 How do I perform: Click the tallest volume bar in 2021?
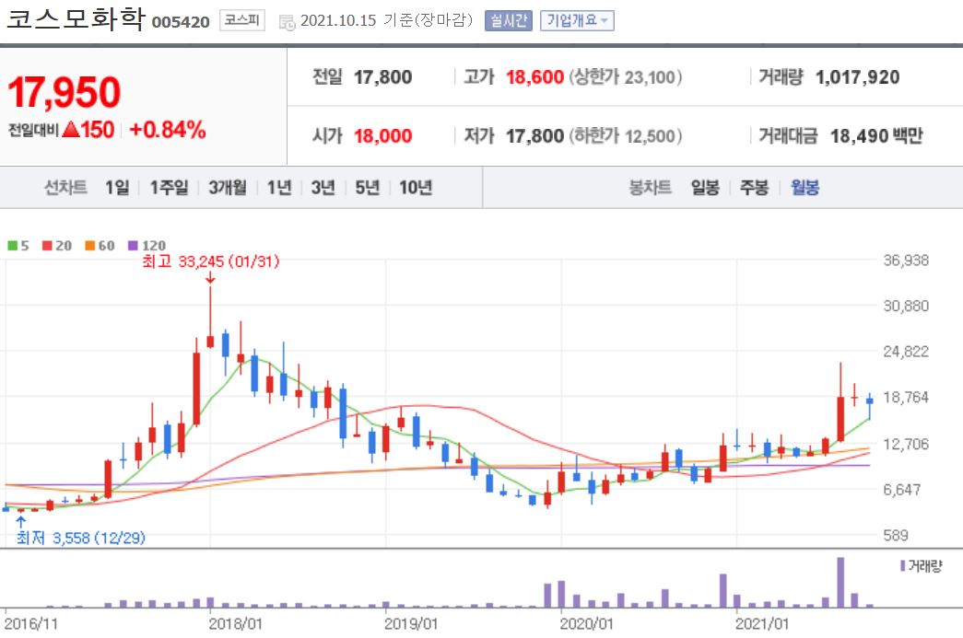point(840,582)
